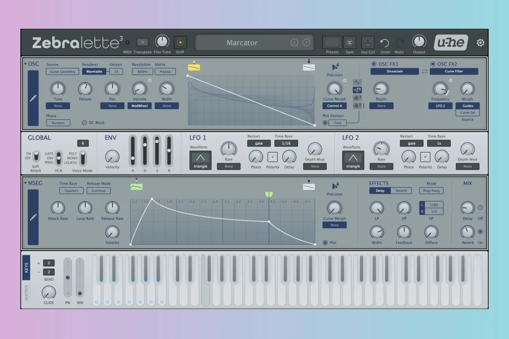Enable OSC FX1 power button
This screenshot has height=339, width=509.
374,64
